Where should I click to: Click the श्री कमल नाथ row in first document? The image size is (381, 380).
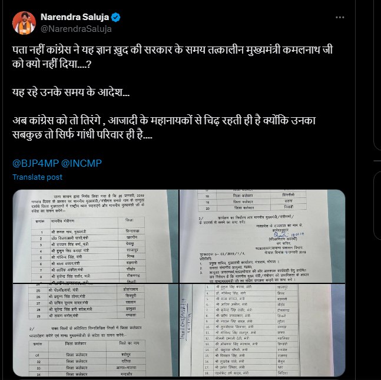point(88,231)
